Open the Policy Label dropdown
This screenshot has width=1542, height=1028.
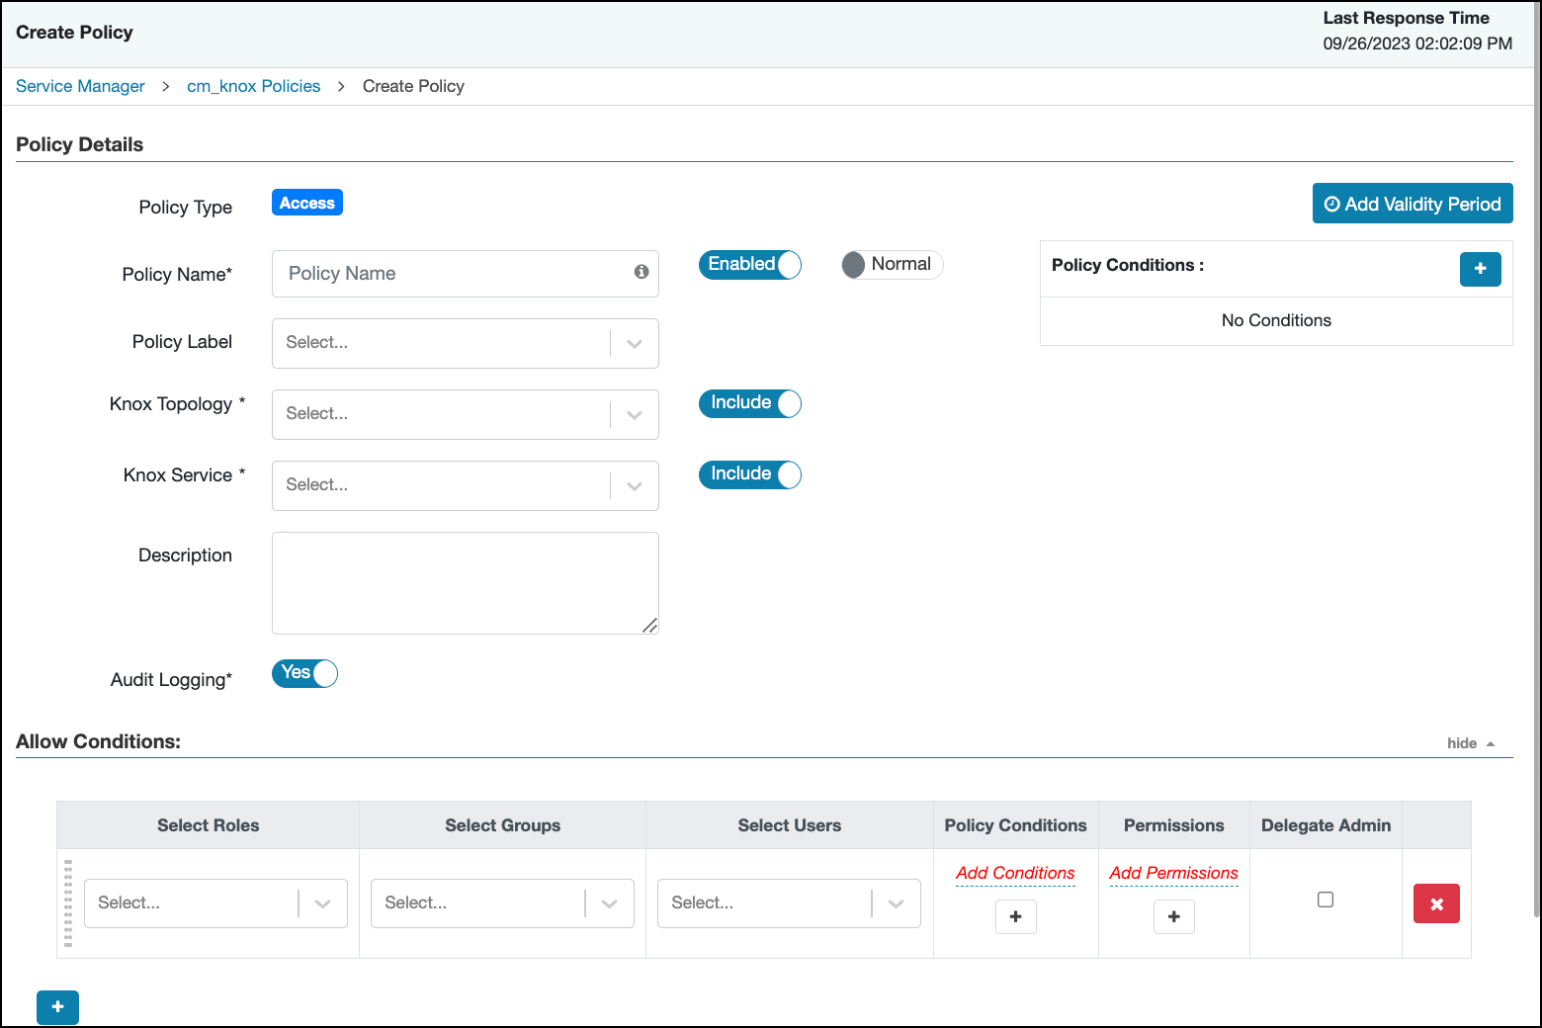465,343
